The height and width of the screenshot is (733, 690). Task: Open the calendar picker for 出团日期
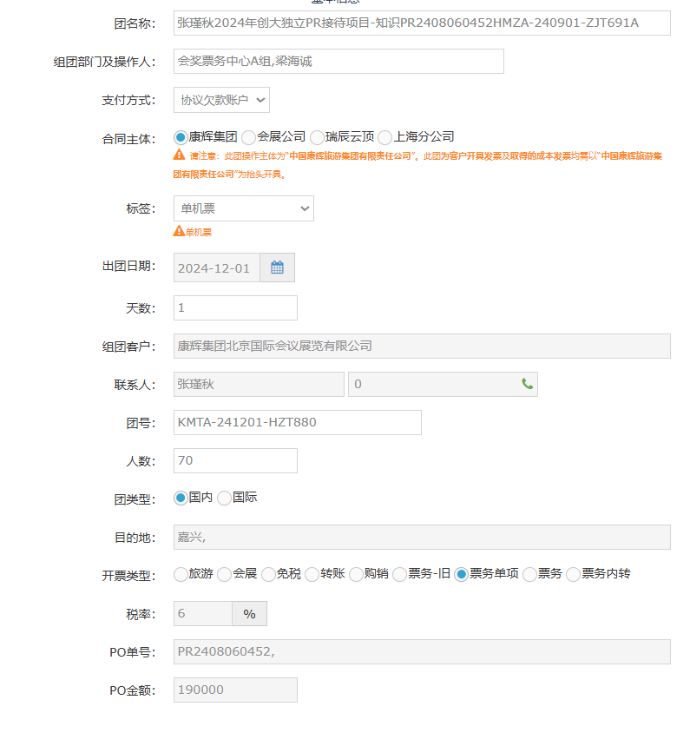coord(277,267)
